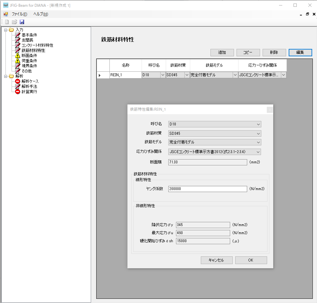The height and width of the screenshot is (303, 317).
Task: Select 荷重条件 warning item in tree
Action: click(29, 61)
